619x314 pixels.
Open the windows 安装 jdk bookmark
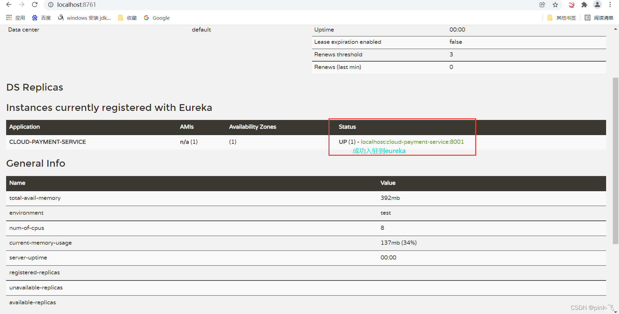coord(84,18)
